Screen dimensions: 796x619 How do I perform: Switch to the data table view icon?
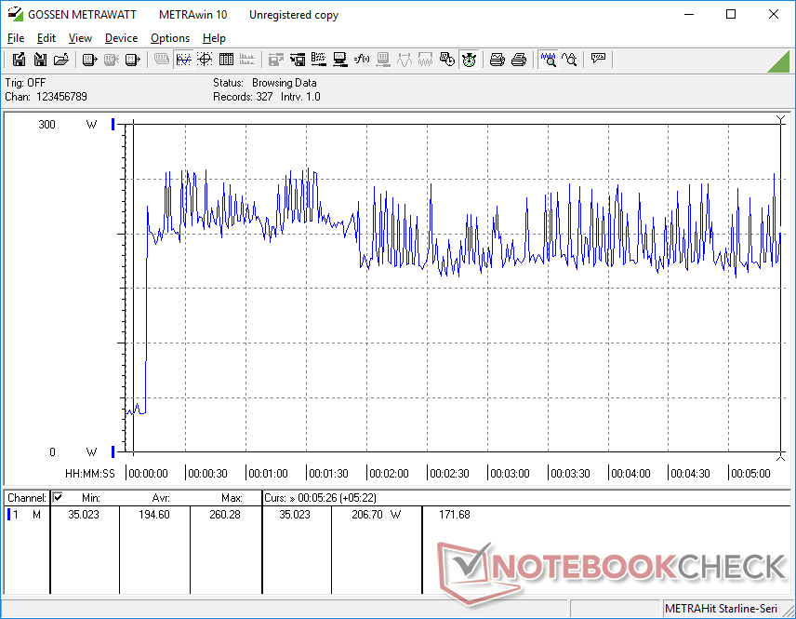(226, 60)
